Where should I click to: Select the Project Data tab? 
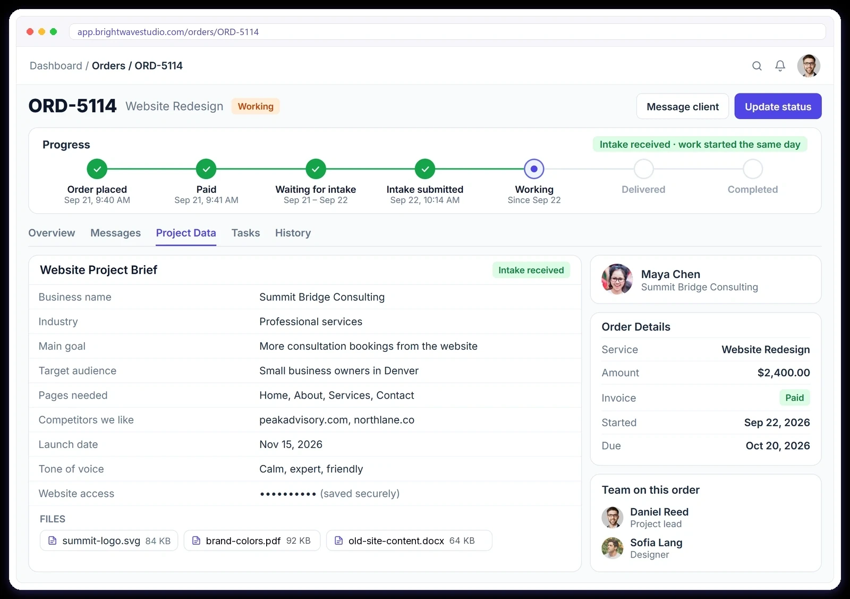point(186,233)
